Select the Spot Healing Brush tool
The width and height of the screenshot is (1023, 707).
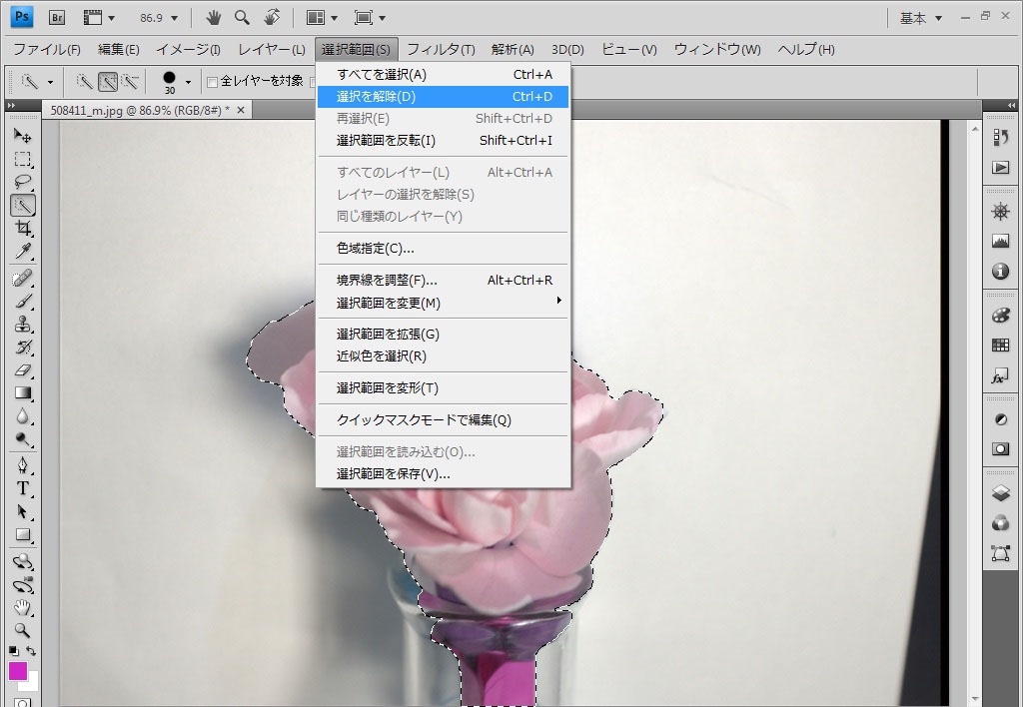pyautogui.click(x=22, y=279)
